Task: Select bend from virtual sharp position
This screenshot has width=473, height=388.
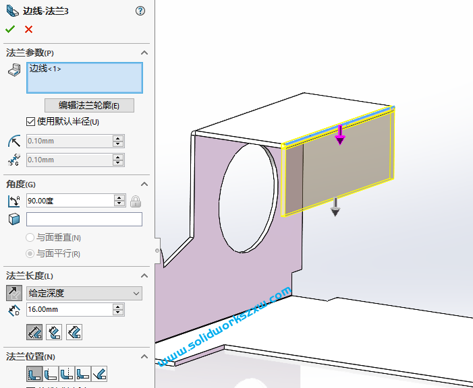Action: (x=83, y=374)
